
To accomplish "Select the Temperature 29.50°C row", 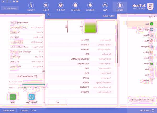I will click(x=81, y=78).
